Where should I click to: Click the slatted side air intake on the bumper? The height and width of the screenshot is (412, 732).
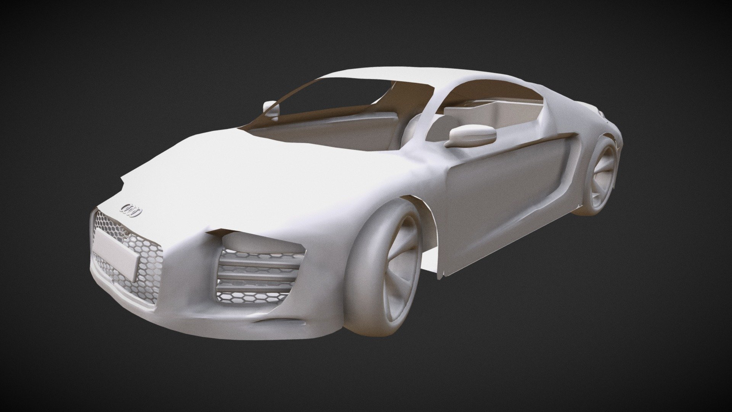click(x=258, y=275)
